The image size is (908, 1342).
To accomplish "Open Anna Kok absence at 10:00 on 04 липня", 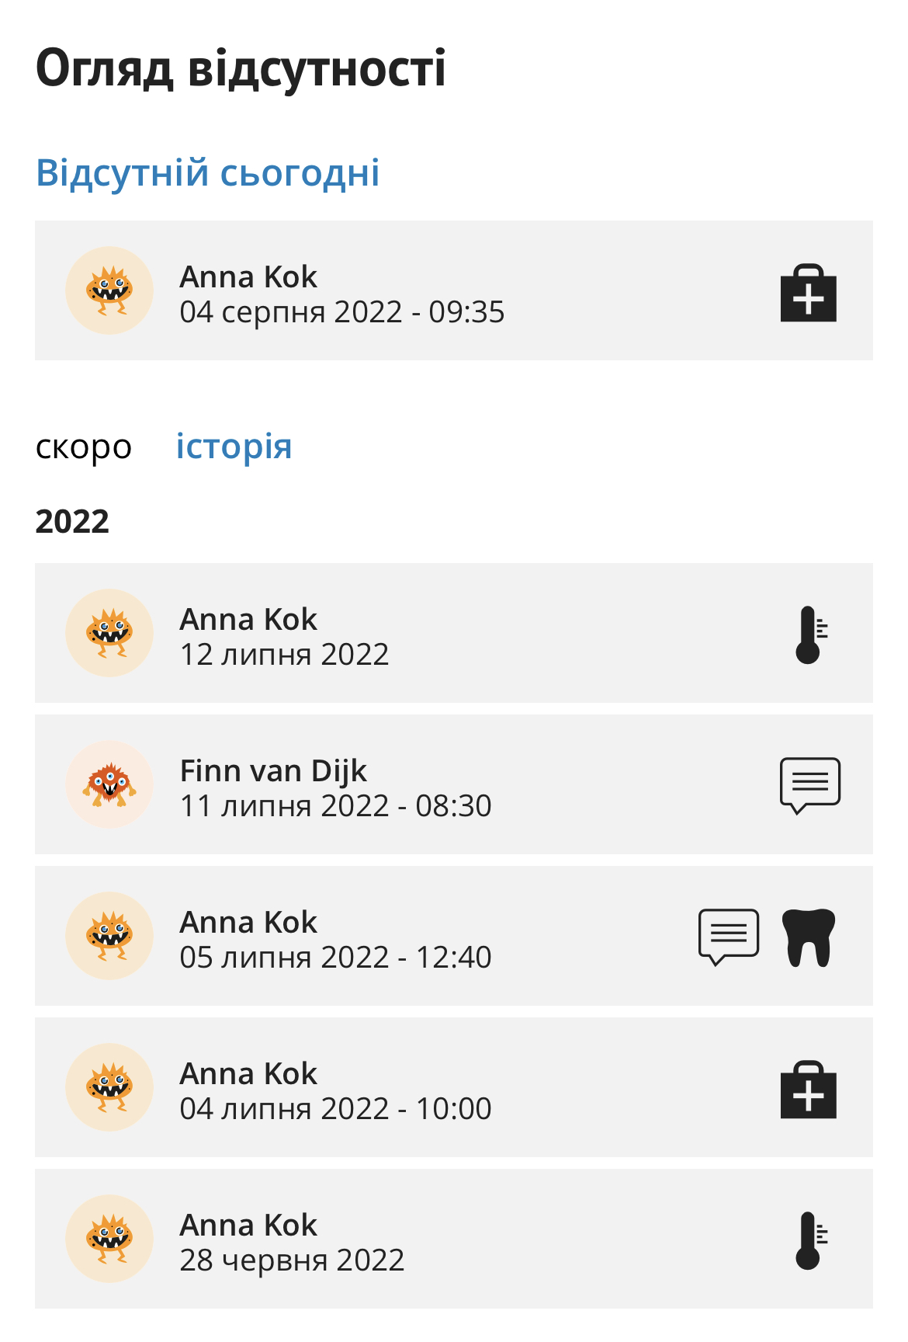I will [x=454, y=1087].
